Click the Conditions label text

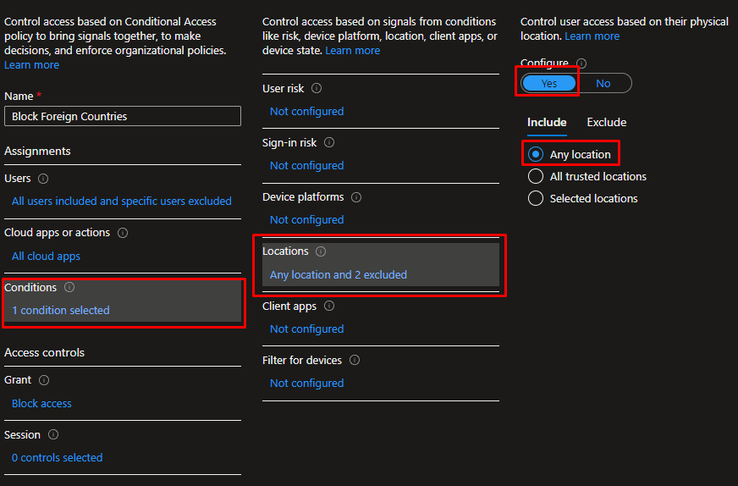[30, 287]
